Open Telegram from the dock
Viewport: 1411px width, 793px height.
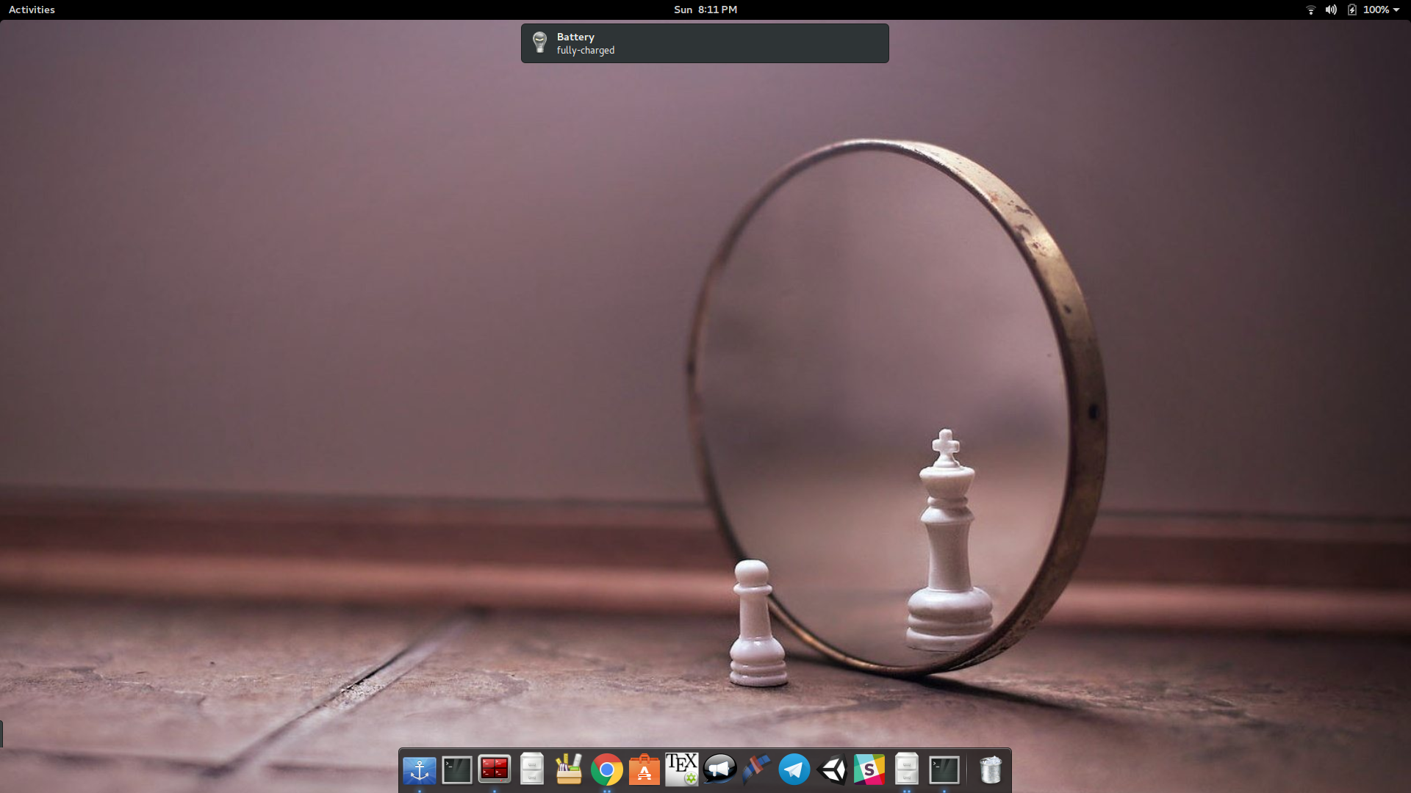pyautogui.click(x=794, y=770)
